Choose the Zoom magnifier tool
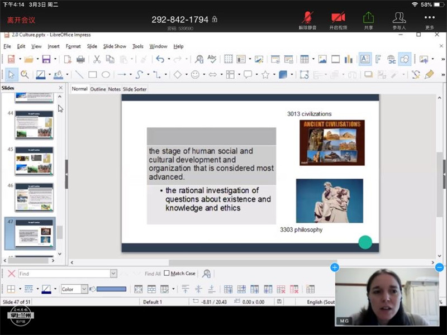The height and width of the screenshot is (335, 447). [25, 74]
